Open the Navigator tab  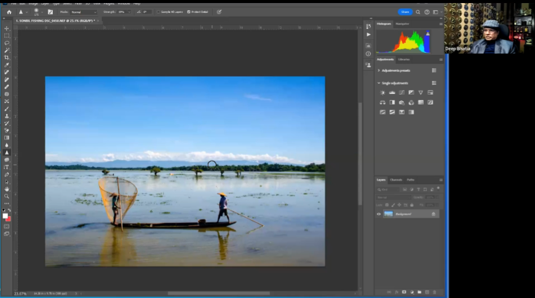pyautogui.click(x=402, y=23)
